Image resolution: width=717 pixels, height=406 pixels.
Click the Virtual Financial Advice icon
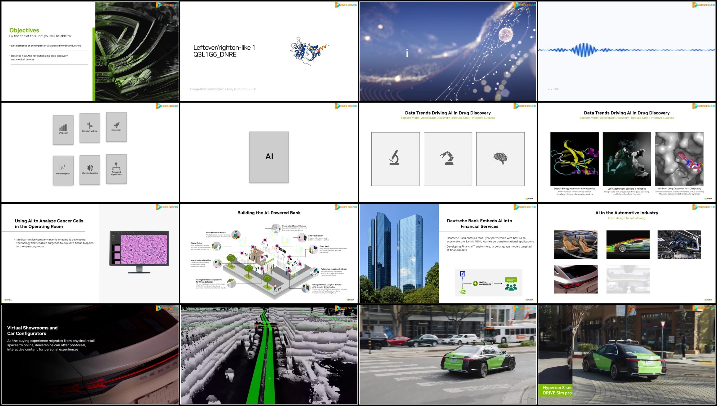click(236, 235)
